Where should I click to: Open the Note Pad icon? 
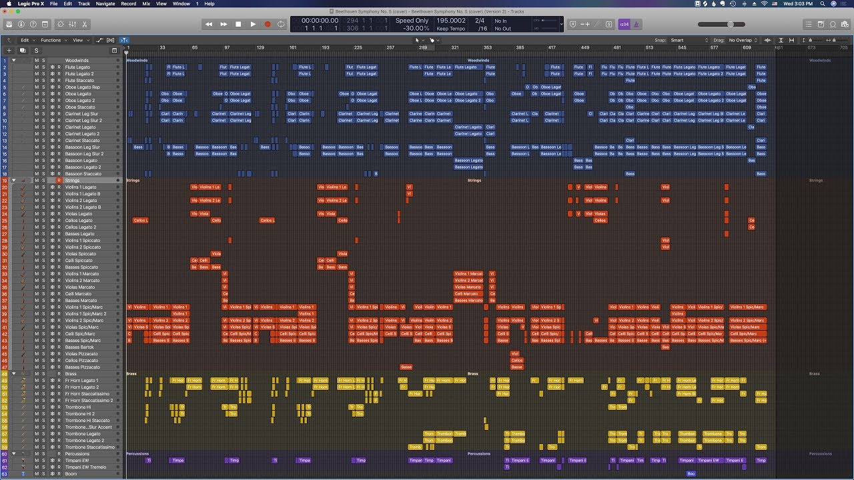[x=821, y=24]
